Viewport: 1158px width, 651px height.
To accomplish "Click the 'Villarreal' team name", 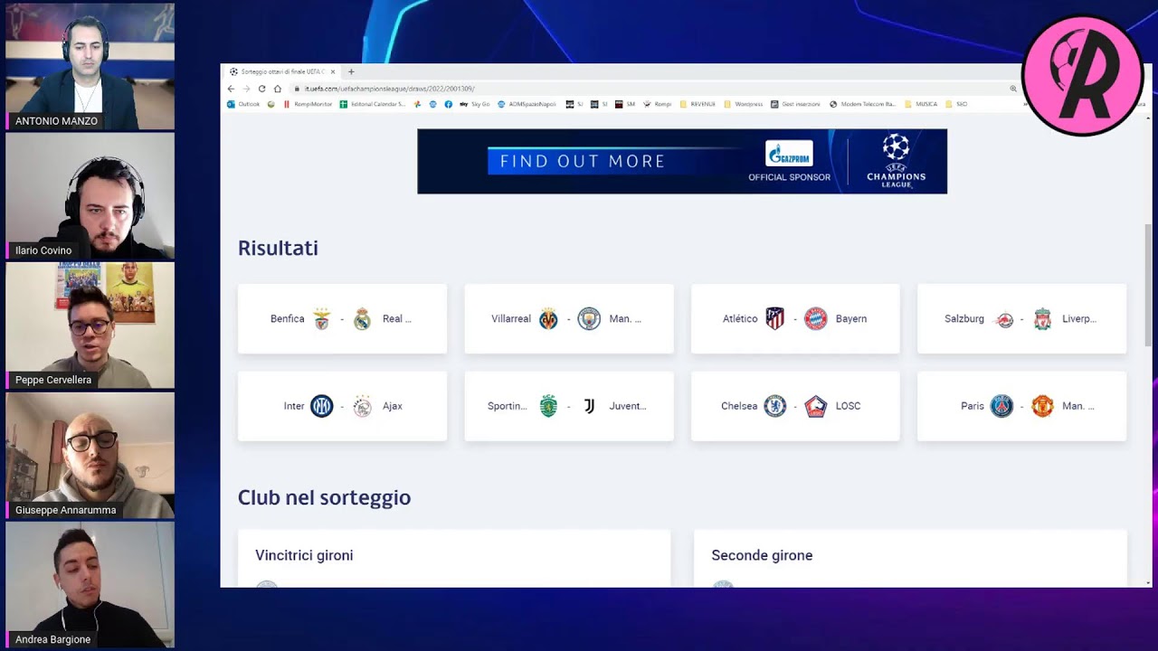I will pos(511,318).
